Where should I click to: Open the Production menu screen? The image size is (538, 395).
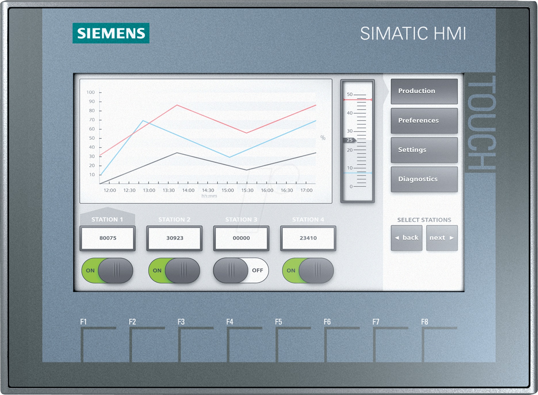click(x=424, y=91)
